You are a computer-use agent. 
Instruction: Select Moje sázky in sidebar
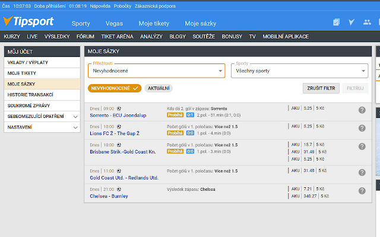tap(42, 84)
